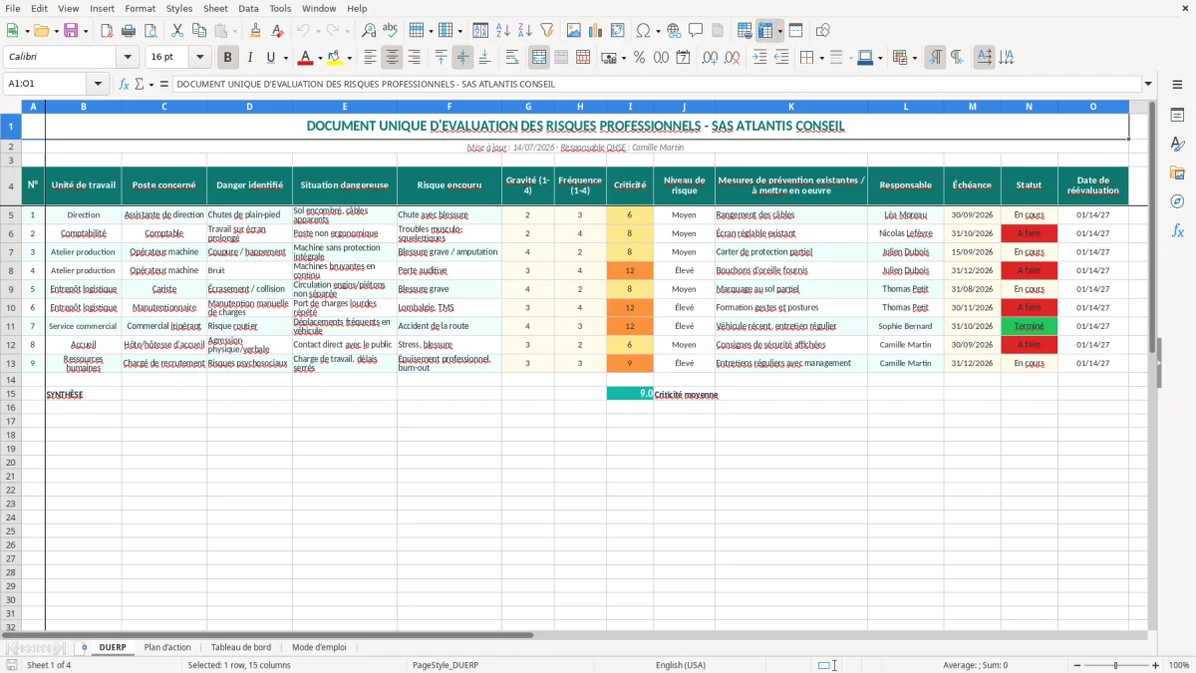Switch to the Tableau de bord sheet

[241, 647]
